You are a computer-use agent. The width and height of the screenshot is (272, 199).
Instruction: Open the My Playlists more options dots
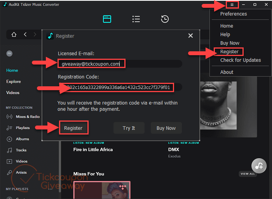pyautogui.click(x=50, y=189)
